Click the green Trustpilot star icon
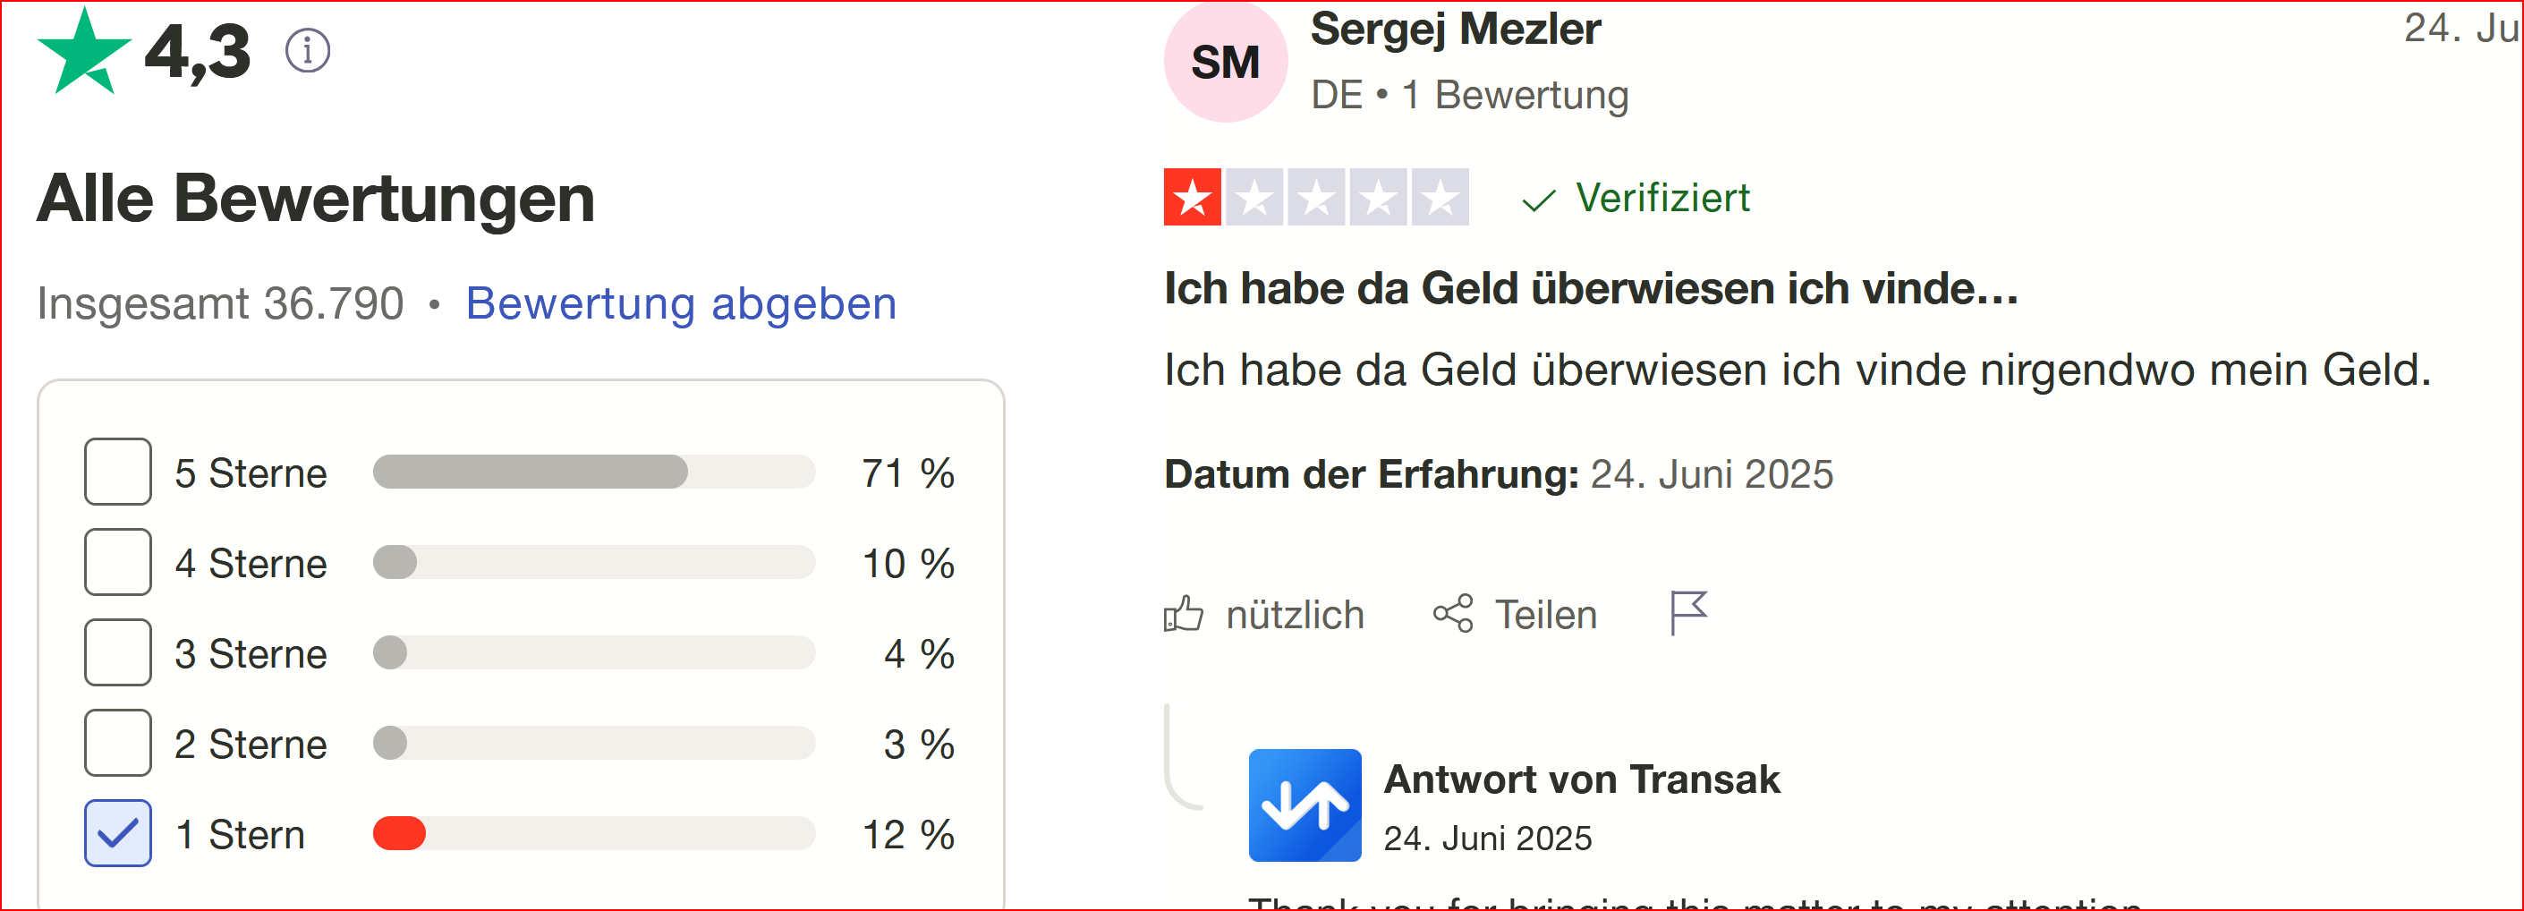 point(84,51)
